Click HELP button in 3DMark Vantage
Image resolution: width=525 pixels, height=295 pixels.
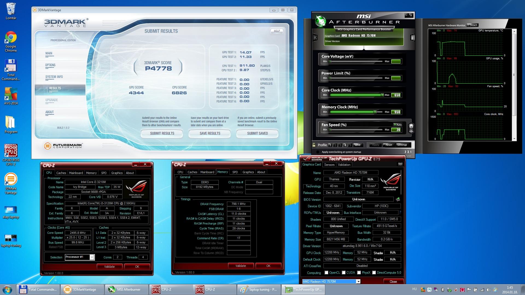pyautogui.click(x=277, y=31)
